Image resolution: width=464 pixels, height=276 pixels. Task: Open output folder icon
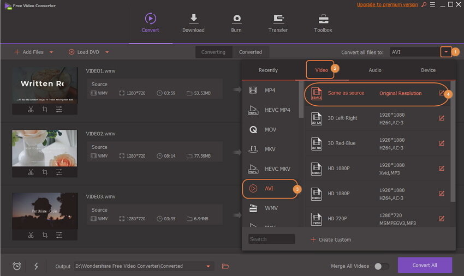point(225,266)
